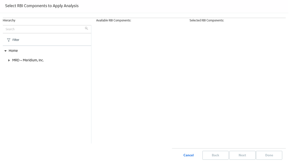Image resolution: width=289 pixels, height=165 pixels.
Task: Open the Filter options label
Action: point(16,40)
